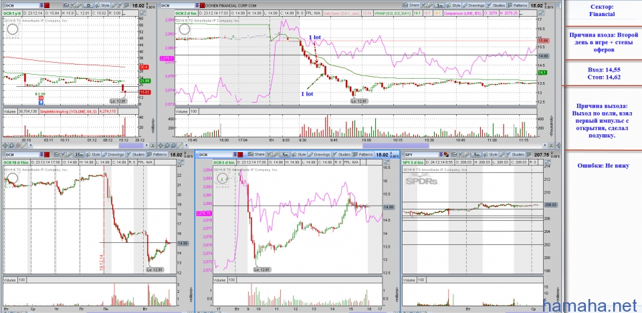Click the chart mode icon above the daily chart price axis

[x=143, y=12]
